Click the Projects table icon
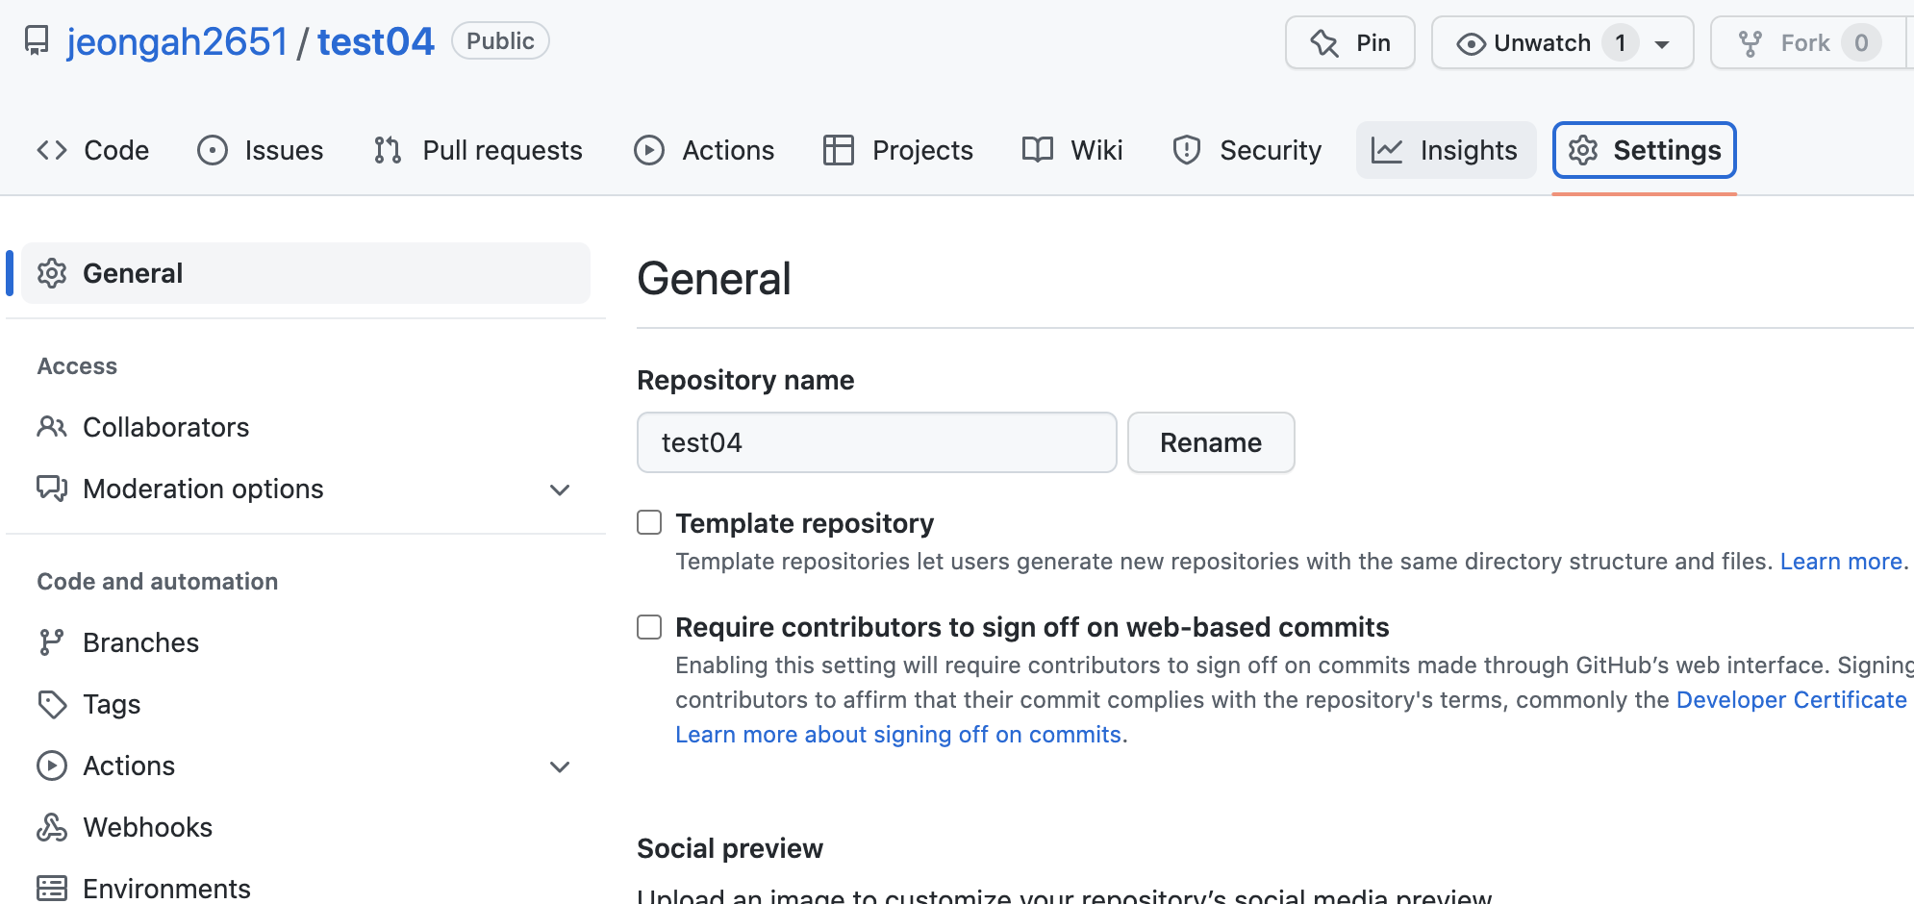Image resolution: width=1914 pixels, height=904 pixels. coord(839,150)
